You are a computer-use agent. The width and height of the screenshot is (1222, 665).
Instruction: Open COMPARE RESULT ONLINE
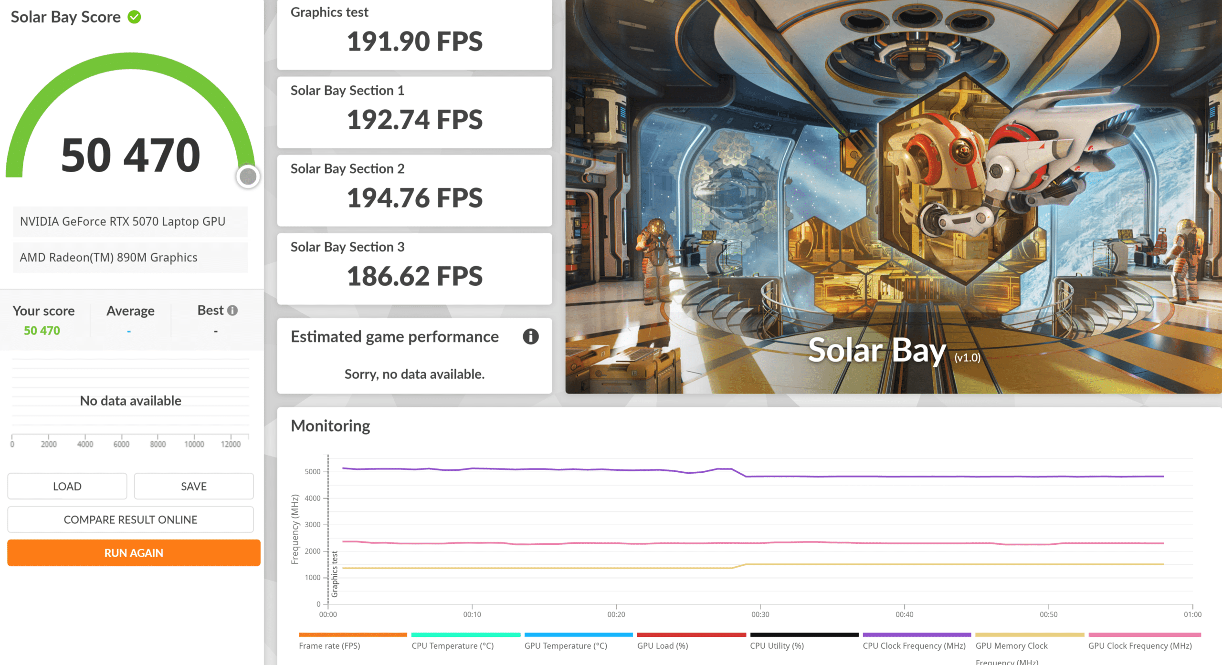click(130, 520)
